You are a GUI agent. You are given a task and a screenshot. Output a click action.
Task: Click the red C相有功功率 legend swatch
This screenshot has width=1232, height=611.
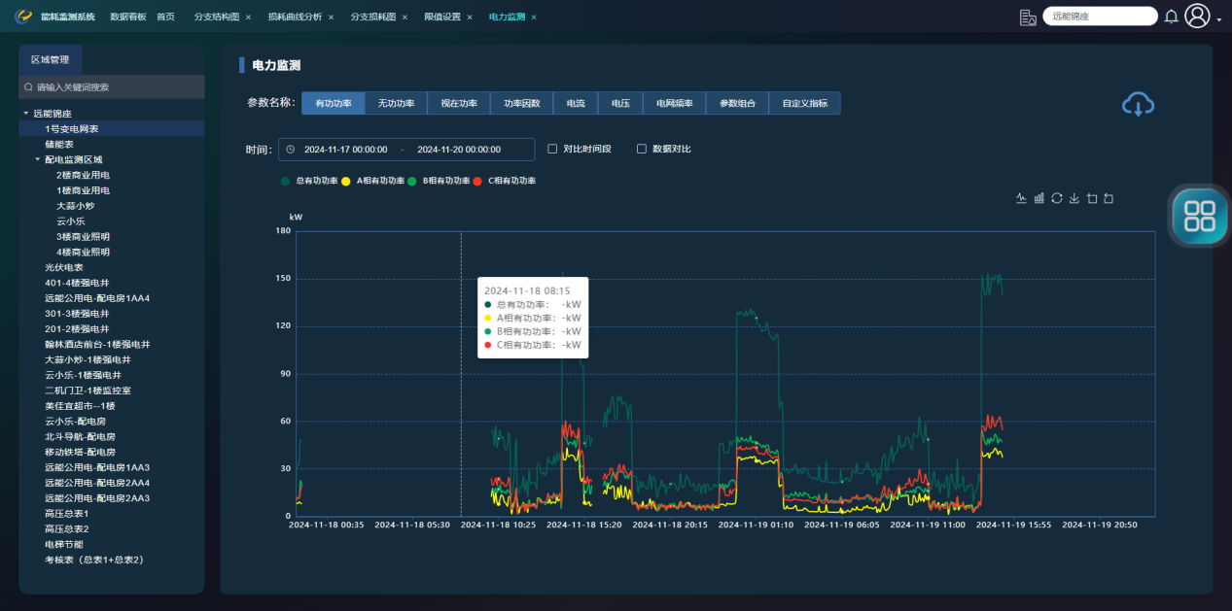click(477, 181)
